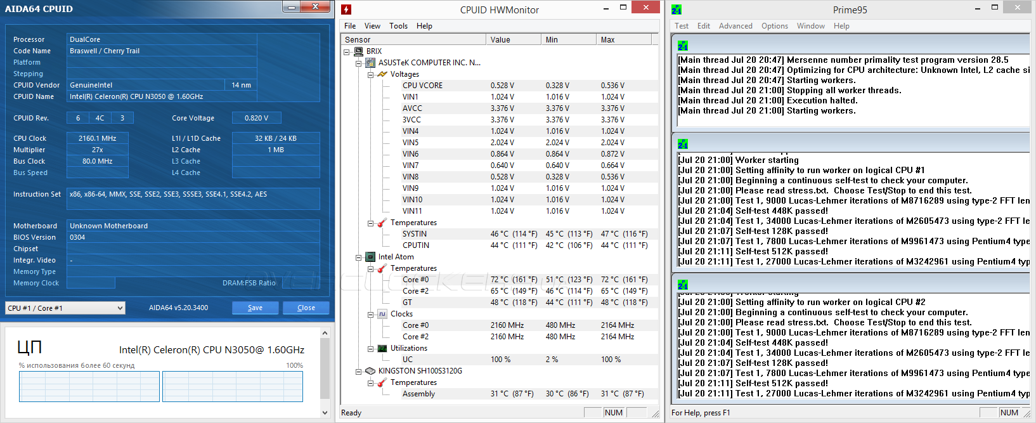The height and width of the screenshot is (423, 1036).
Task: Click scrollbar up arrow in CPU usage panel
Action: [325, 333]
